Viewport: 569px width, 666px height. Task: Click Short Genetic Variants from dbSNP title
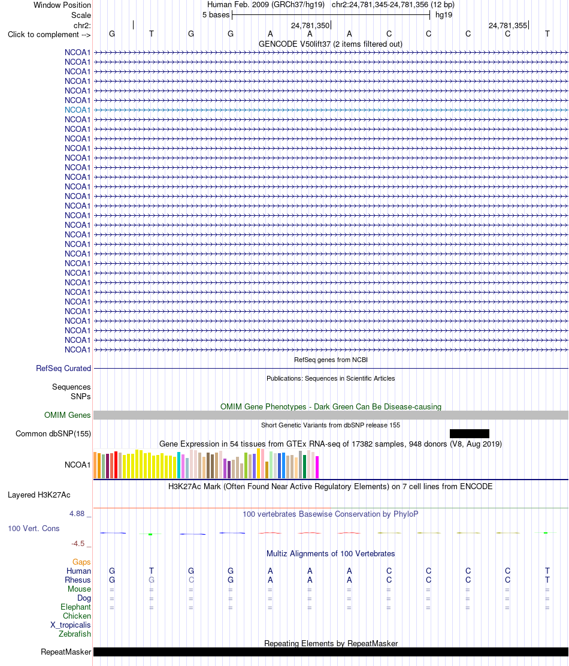click(x=331, y=425)
